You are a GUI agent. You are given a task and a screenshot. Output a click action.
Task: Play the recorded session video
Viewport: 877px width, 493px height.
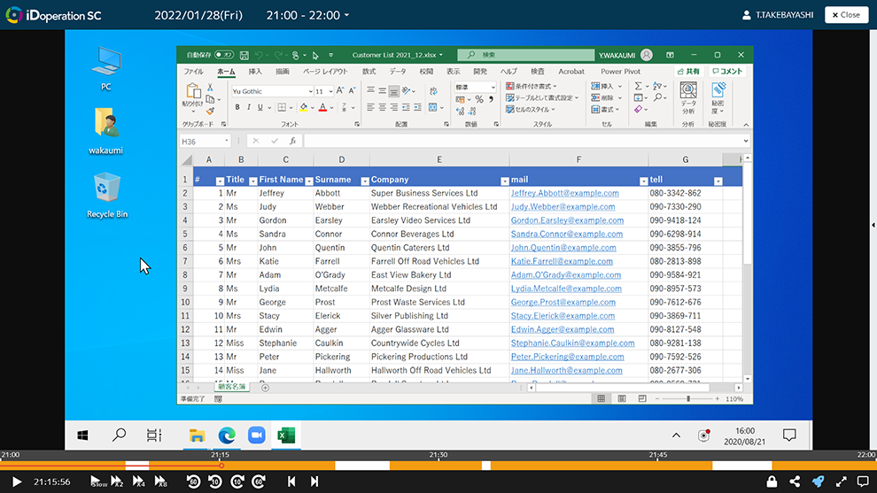click(17, 481)
